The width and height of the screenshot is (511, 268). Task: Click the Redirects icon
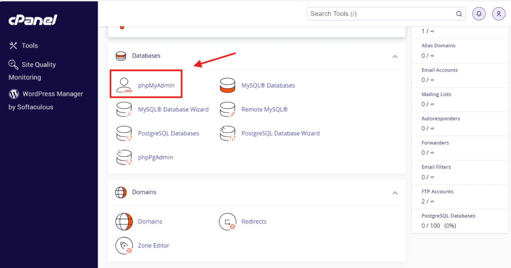228,222
